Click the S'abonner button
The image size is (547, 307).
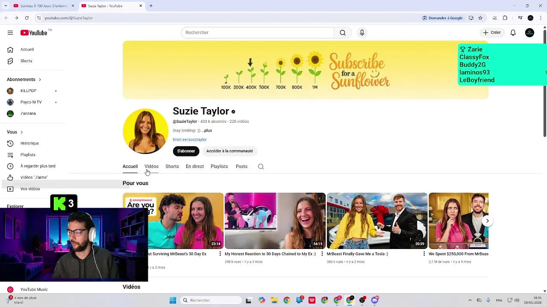(x=186, y=151)
